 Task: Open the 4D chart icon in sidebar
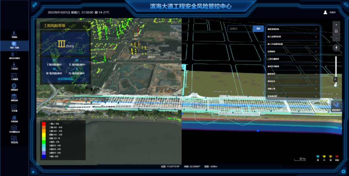[14, 107]
